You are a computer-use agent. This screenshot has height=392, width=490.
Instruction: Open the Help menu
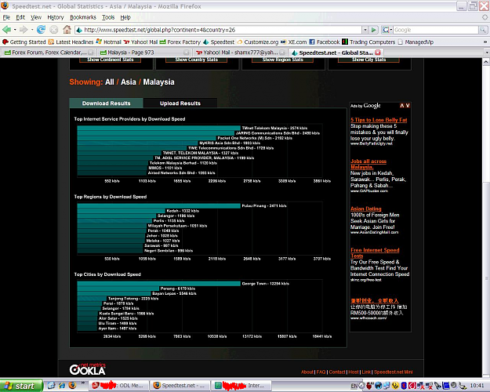(x=125, y=17)
